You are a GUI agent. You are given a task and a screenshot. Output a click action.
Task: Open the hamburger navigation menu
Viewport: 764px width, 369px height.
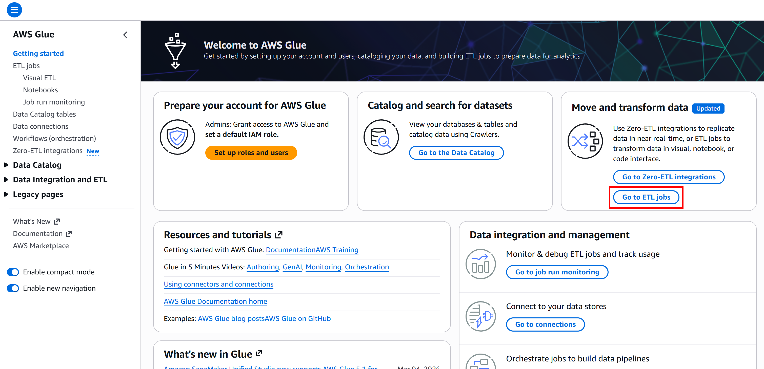click(14, 10)
